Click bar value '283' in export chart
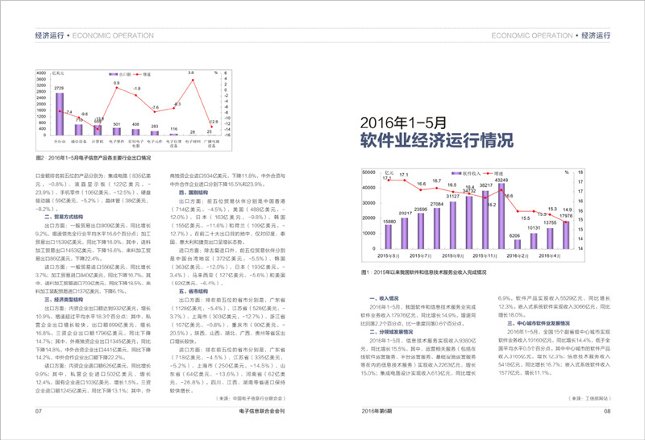The width and height of the screenshot is (645, 440). tap(155, 127)
